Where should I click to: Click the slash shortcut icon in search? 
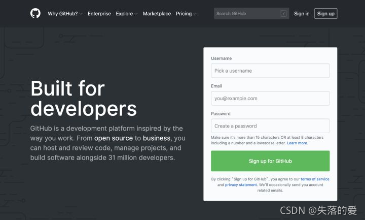point(283,14)
